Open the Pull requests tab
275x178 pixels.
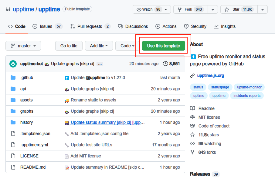[90, 26]
